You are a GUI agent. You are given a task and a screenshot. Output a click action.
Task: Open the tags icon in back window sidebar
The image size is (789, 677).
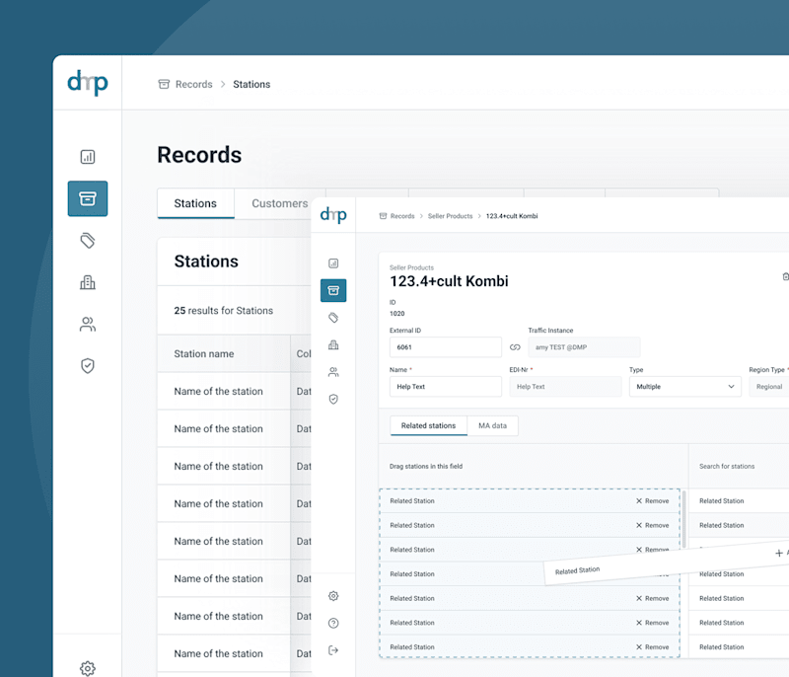coord(88,241)
